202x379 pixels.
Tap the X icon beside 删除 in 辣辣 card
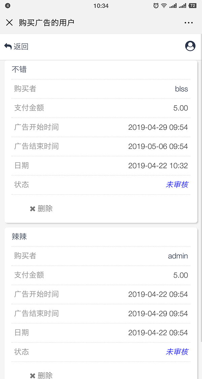pyautogui.click(x=33, y=376)
